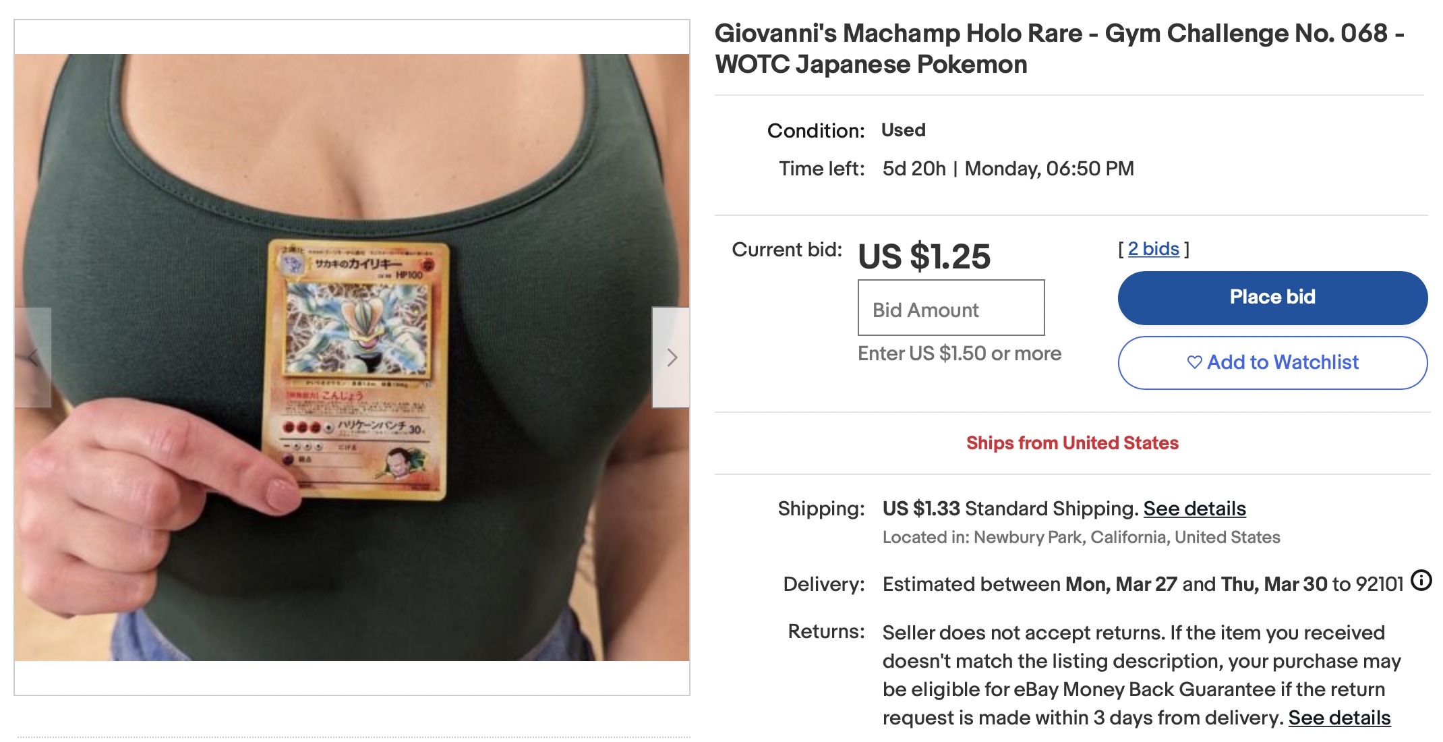
Task: Show the next listing photo arrow
Action: click(671, 358)
